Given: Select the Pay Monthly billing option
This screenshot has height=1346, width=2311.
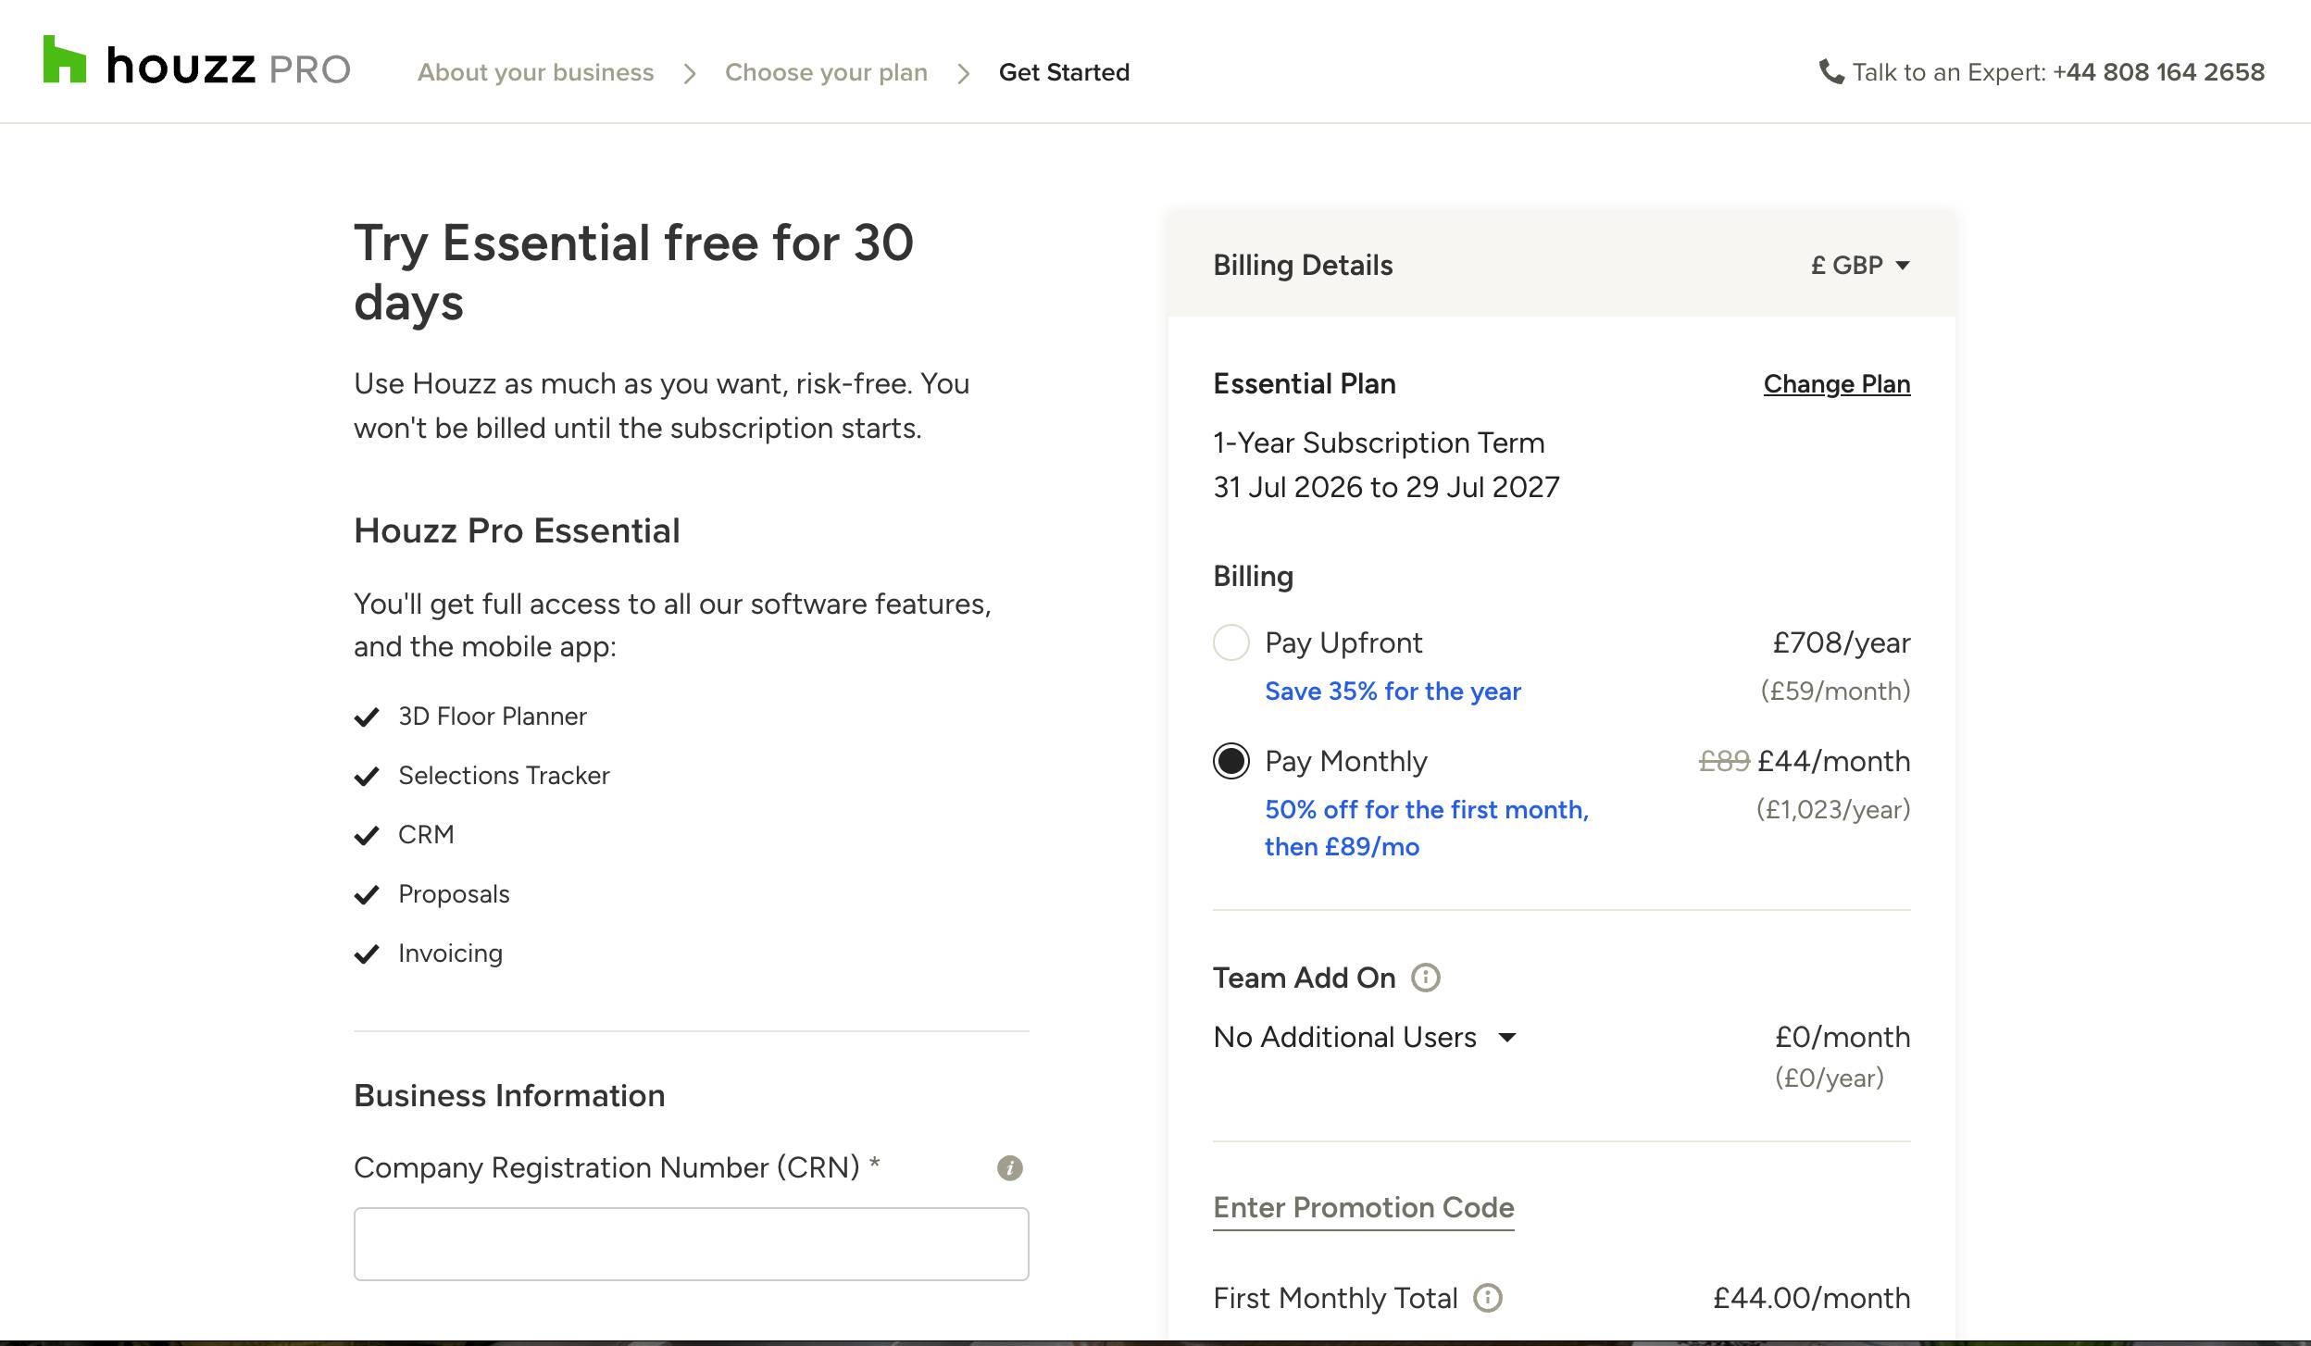Looking at the screenshot, I should pos(1231,761).
